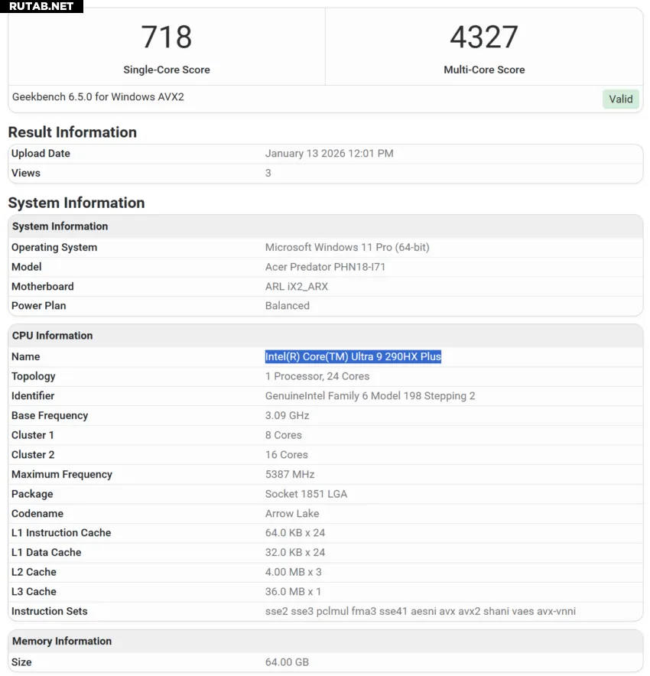Click the highlighted Intel Core Ultra 9 290HX Plus text

tap(353, 357)
